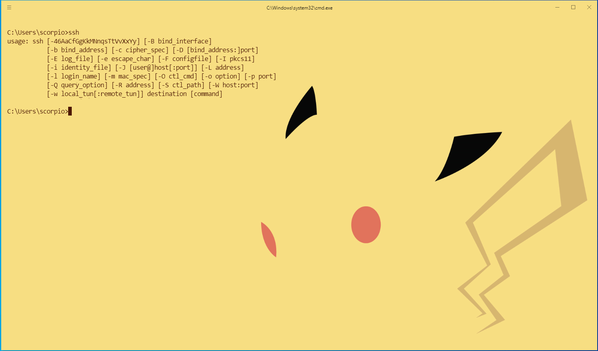Click the word 'destination' in usage output

pyautogui.click(x=167, y=94)
